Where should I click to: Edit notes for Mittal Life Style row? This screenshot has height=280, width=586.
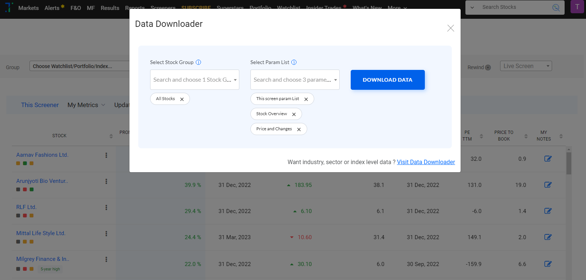tap(548, 237)
